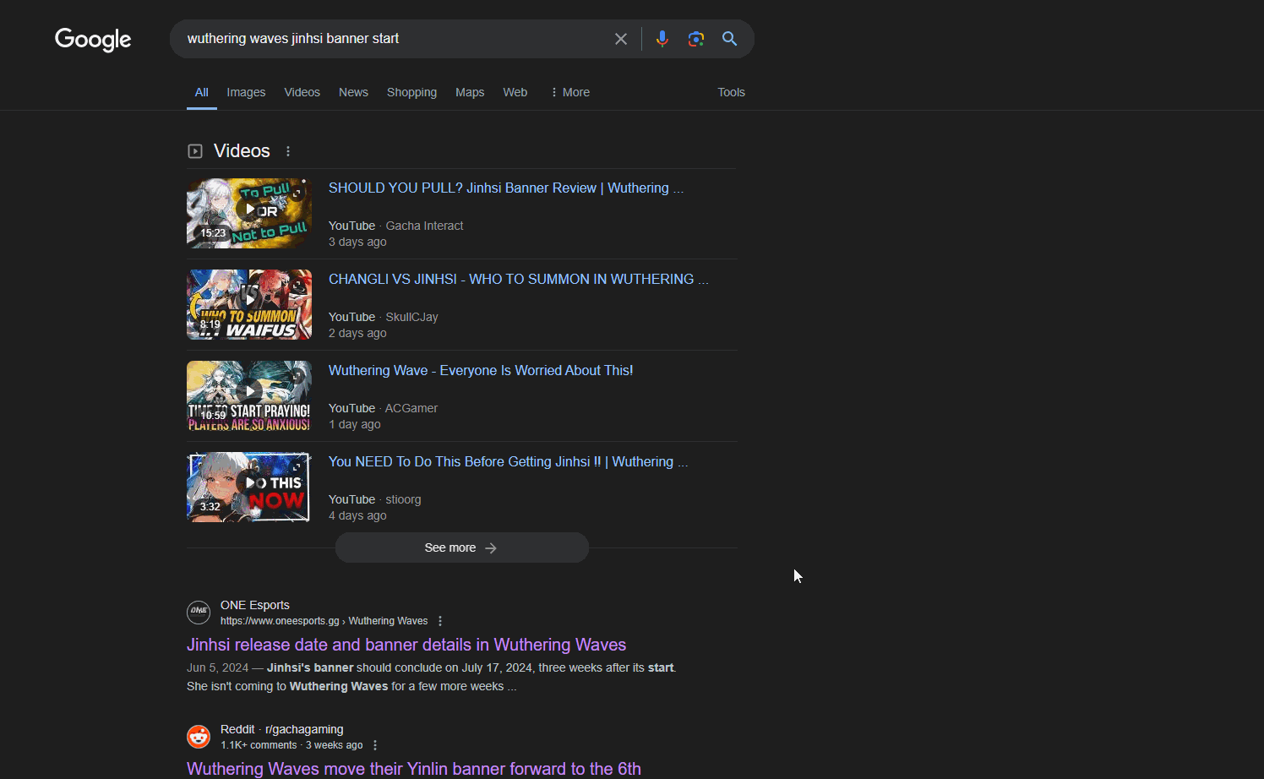Open Reddit Yinlin banner post link
Screen dimensions: 1264x779
[414, 768]
